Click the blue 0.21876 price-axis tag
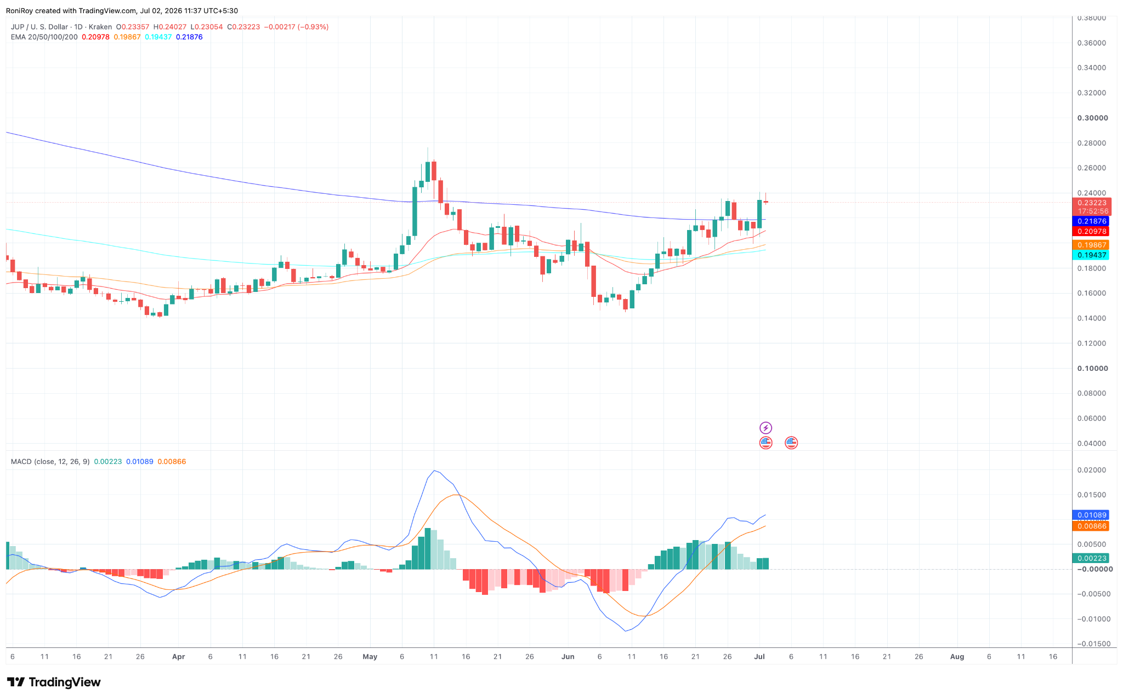This screenshot has width=1123, height=700. pyautogui.click(x=1092, y=221)
